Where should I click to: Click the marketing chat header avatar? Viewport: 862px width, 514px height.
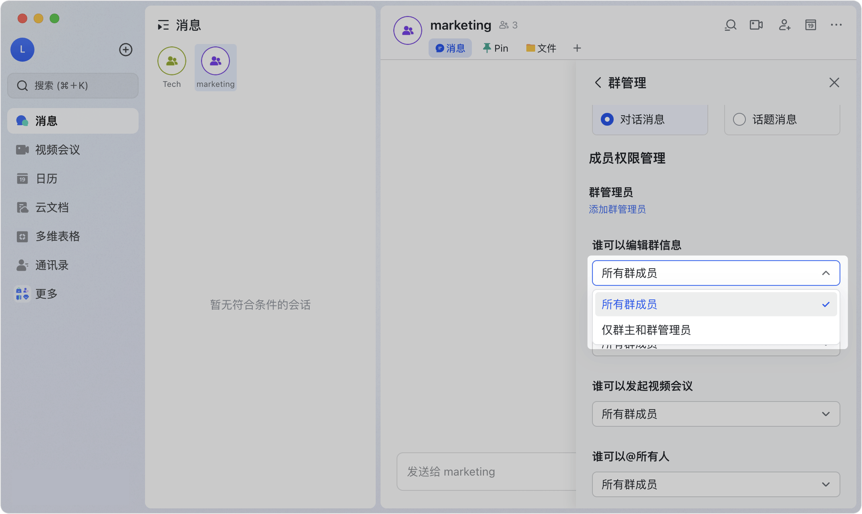click(408, 30)
